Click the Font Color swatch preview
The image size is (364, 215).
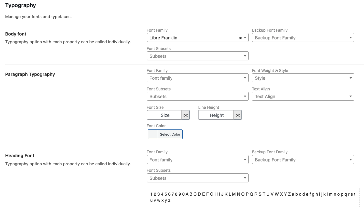[x=153, y=134]
